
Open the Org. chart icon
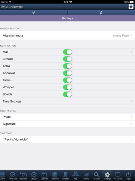tap(76, 176)
